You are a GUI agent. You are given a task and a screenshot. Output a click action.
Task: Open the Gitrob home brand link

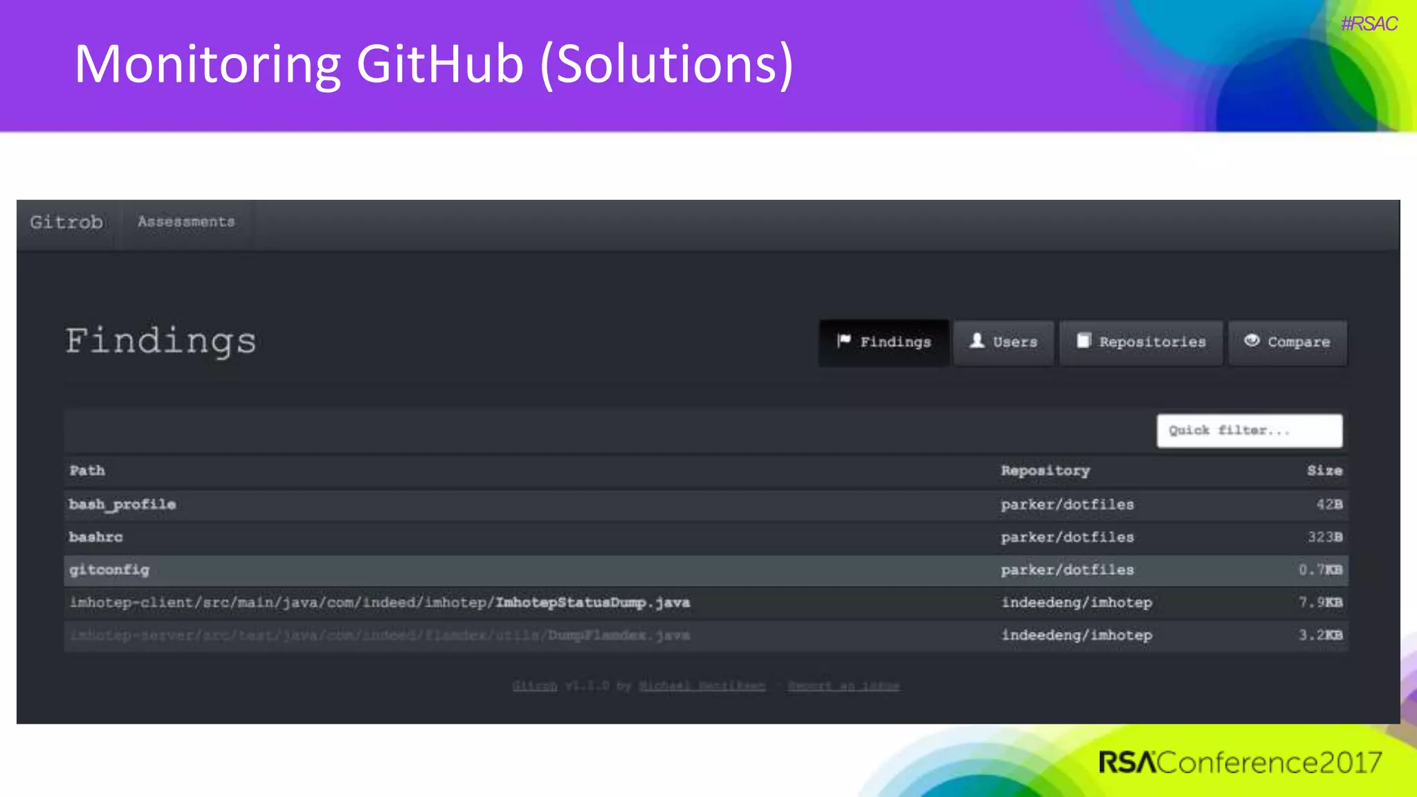click(x=66, y=222)
